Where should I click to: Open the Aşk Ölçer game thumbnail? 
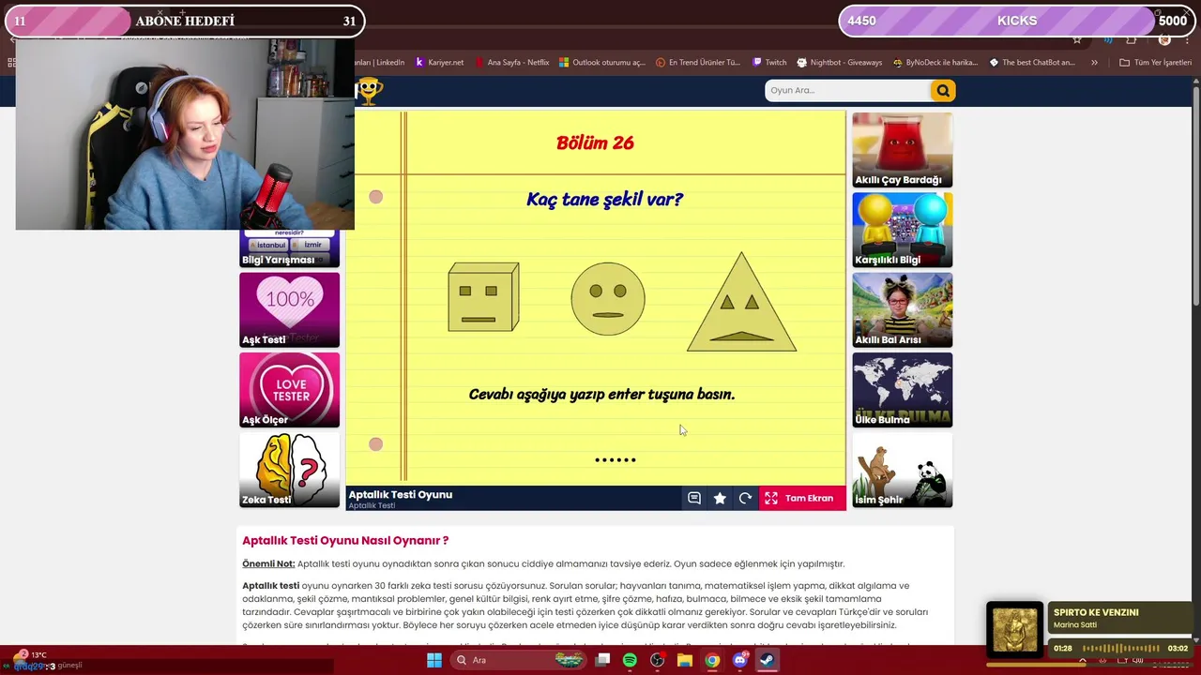point(289,390)
